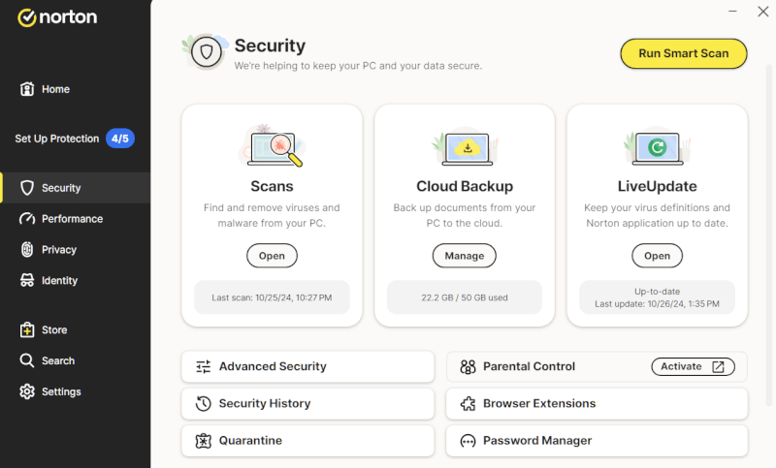Open Search from the sidebar
This screenshot has height=468, width=776.
point(76,360)
